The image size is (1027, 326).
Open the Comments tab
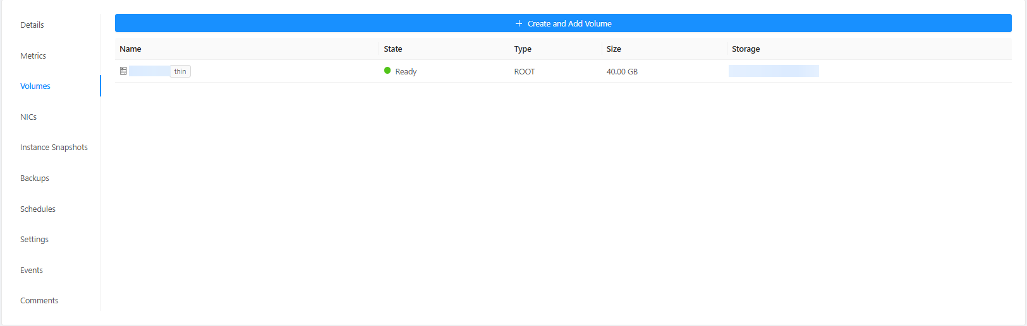pyautogui.click(x=39, y=301)
